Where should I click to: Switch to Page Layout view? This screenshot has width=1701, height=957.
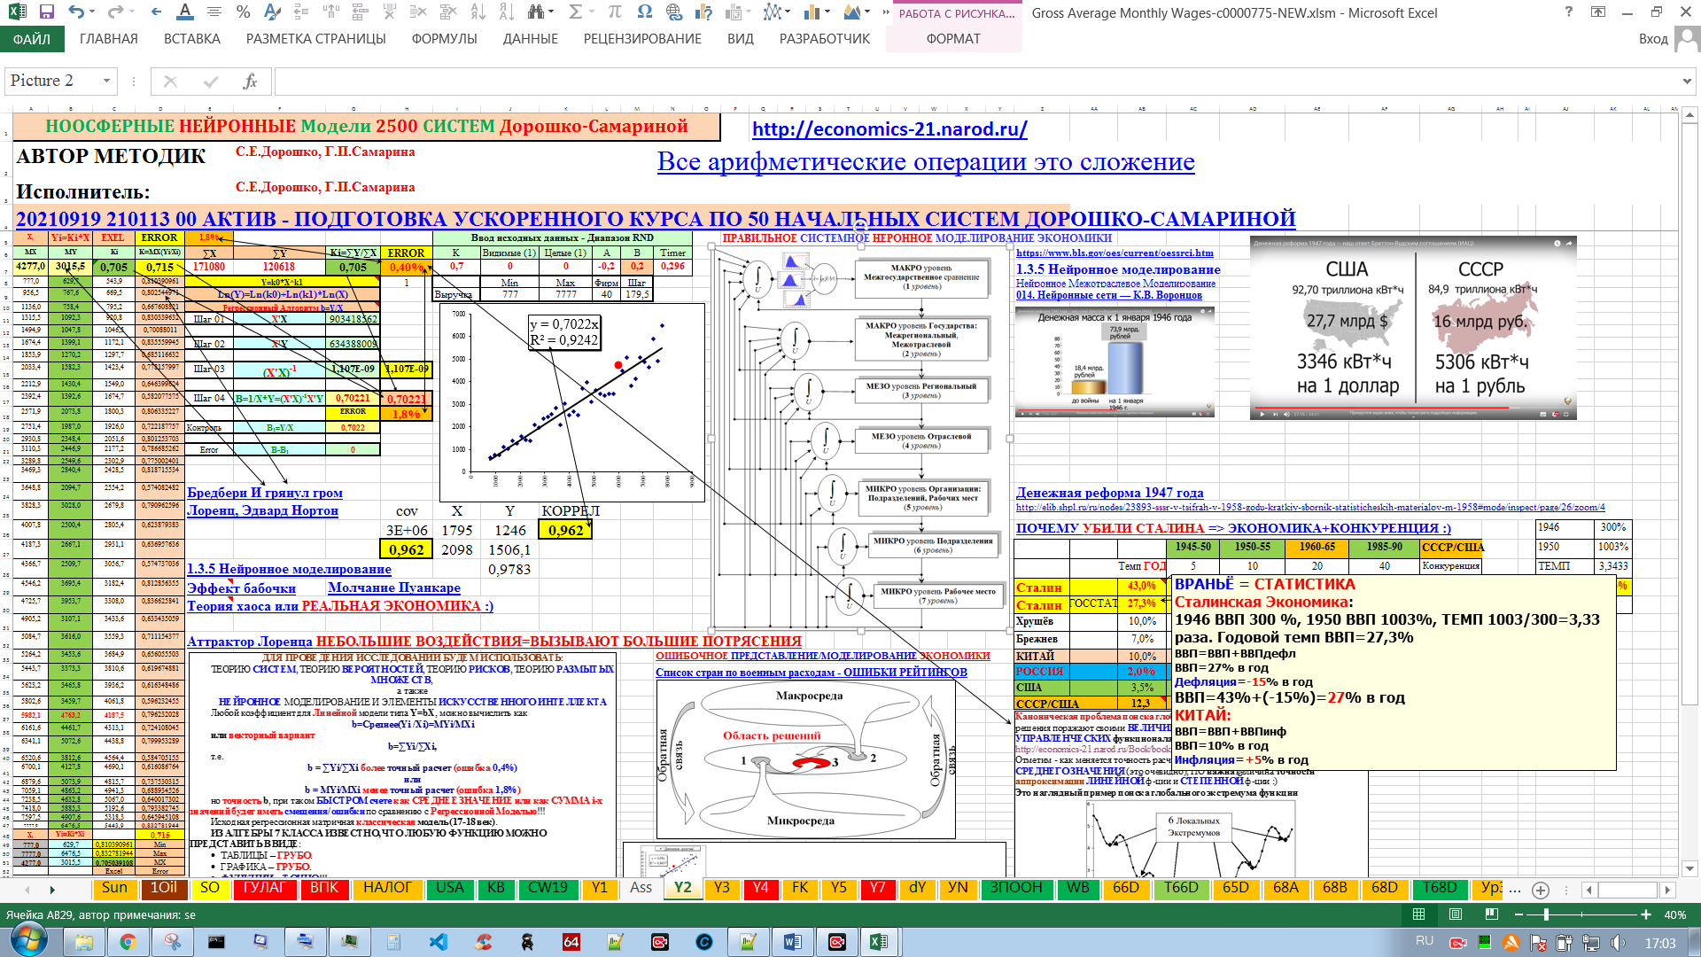pyautogui.click(x=1456, y=914)
